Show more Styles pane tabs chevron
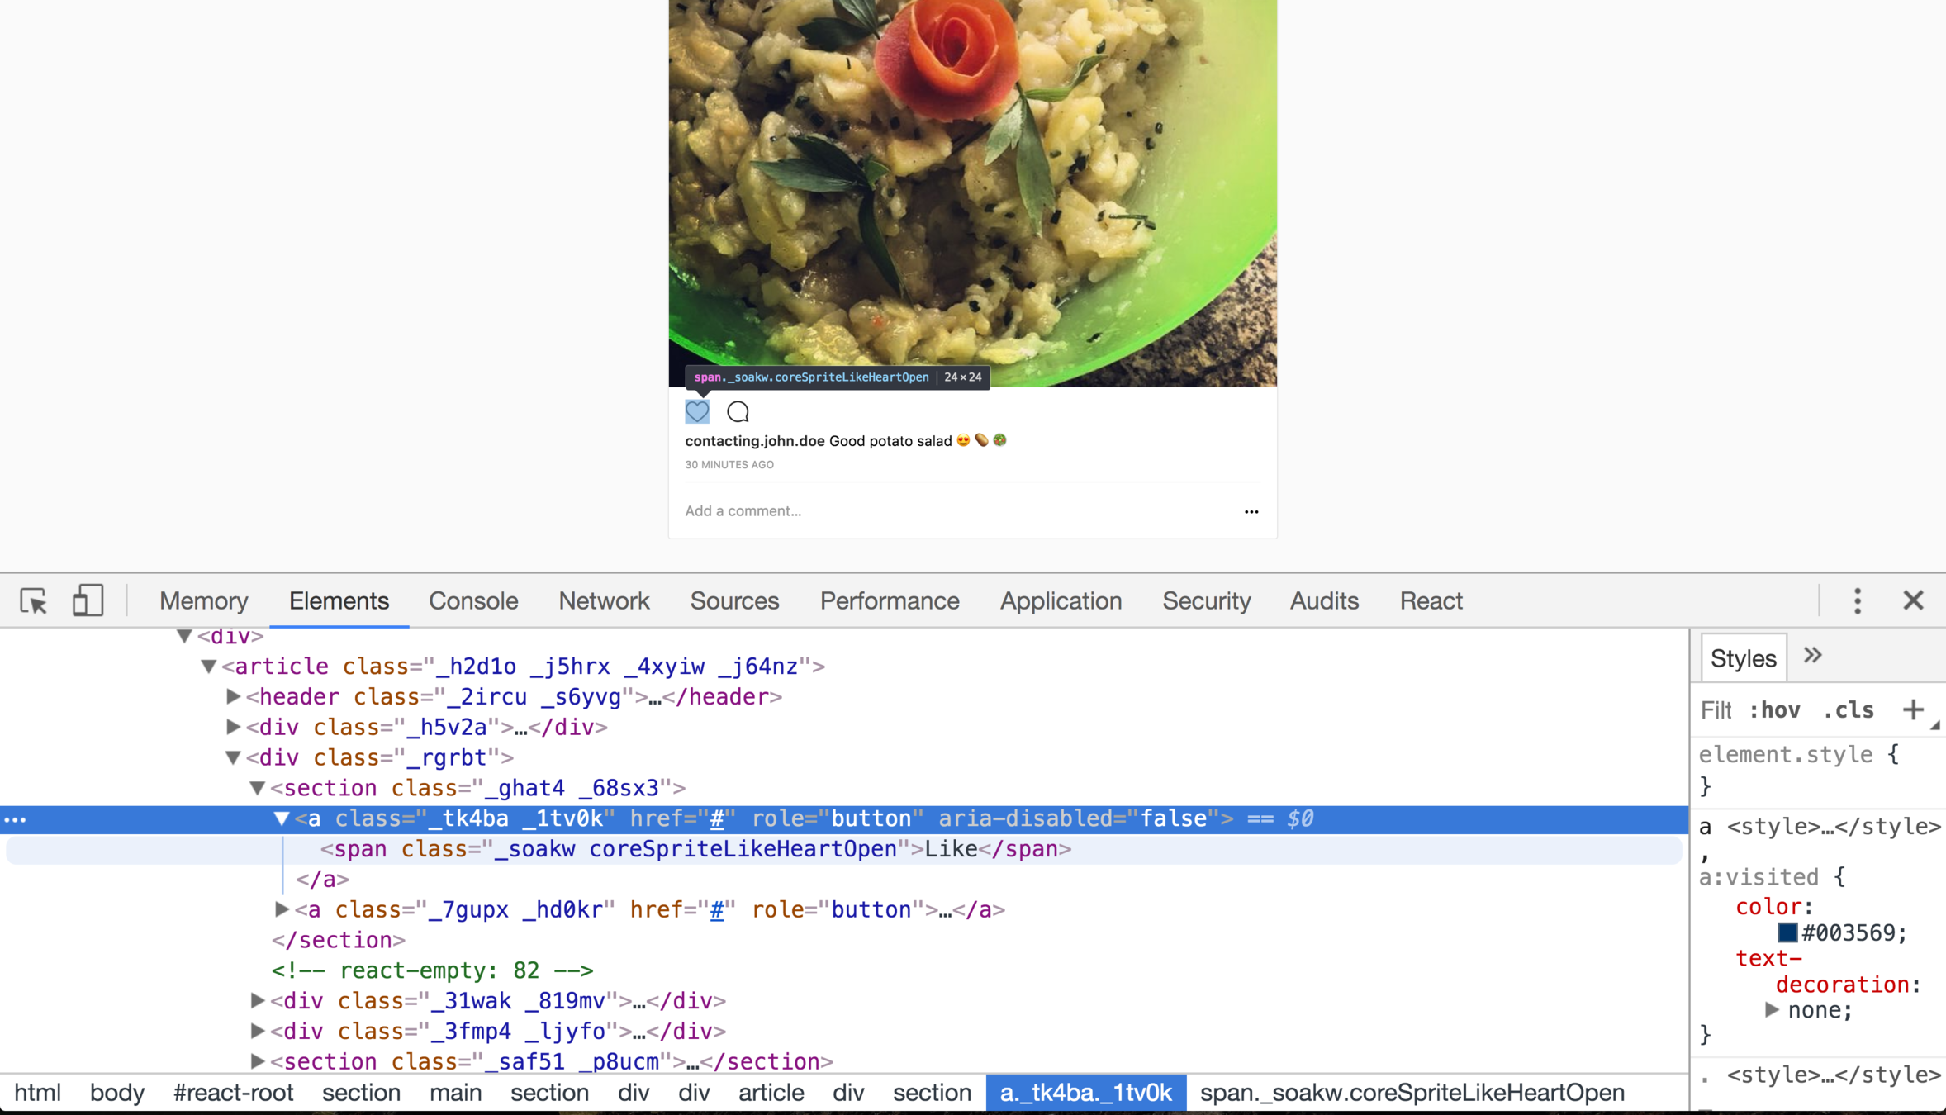Screen dimensions: 1946x1115 click(1813, 656)
